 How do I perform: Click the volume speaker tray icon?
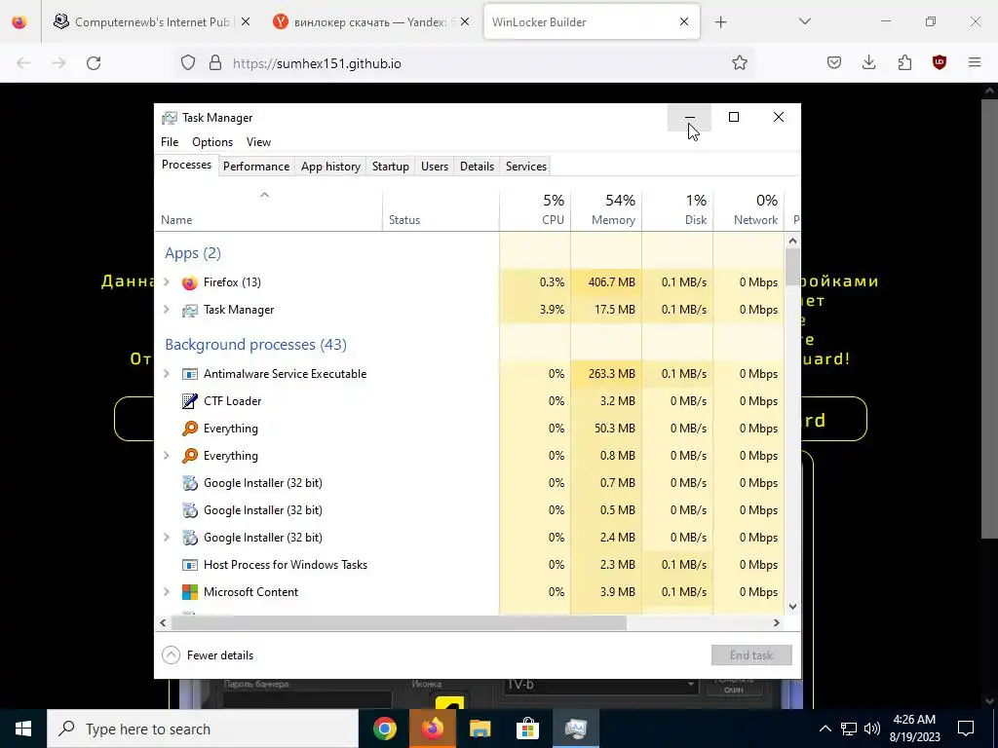872,729
